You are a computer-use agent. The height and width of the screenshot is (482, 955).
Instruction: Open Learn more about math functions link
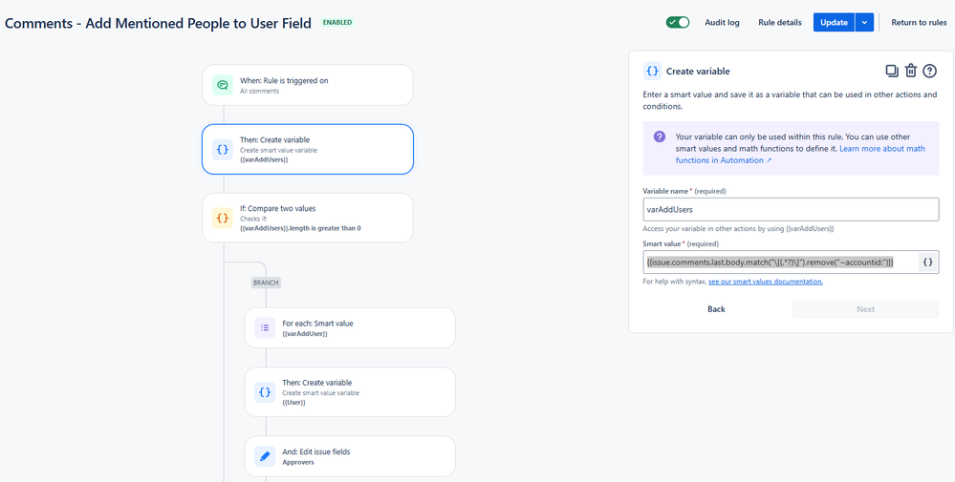(x=800, y=155)
